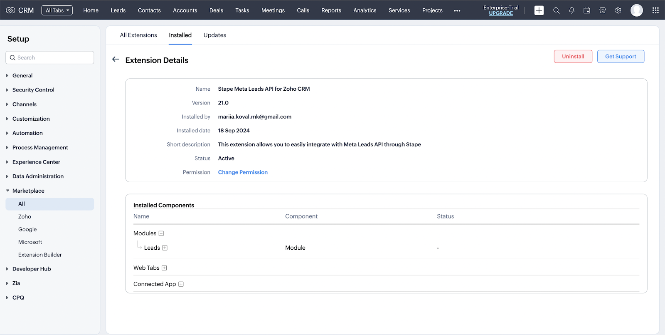Open the marketplace store icon
Image resolution: width=665 pixels, height=335 pixels.
coord(603,10)
